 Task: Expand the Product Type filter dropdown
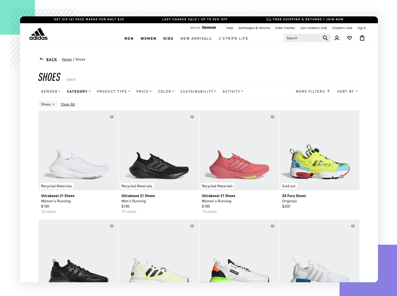point(114,91)
